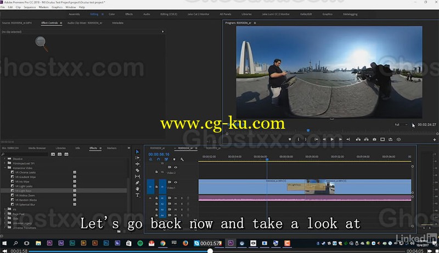Step back one frame in Program Monitor
Image resolution: width=439 pixels, height=253 pixels.
click(324, 139)
